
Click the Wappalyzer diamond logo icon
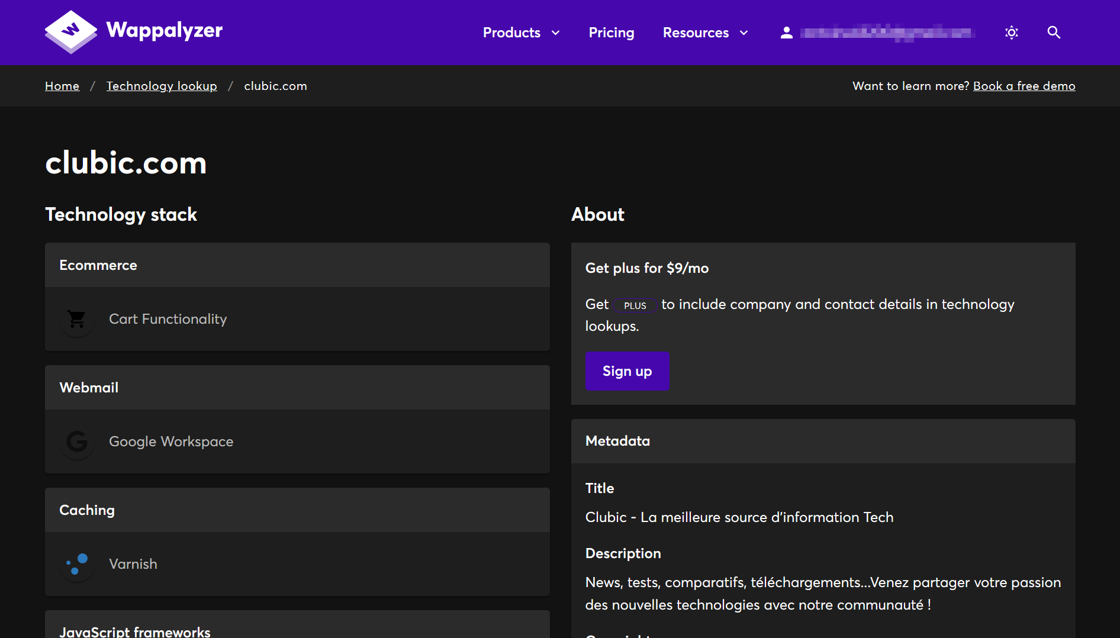pyautogui.click(x=71, y=32)
